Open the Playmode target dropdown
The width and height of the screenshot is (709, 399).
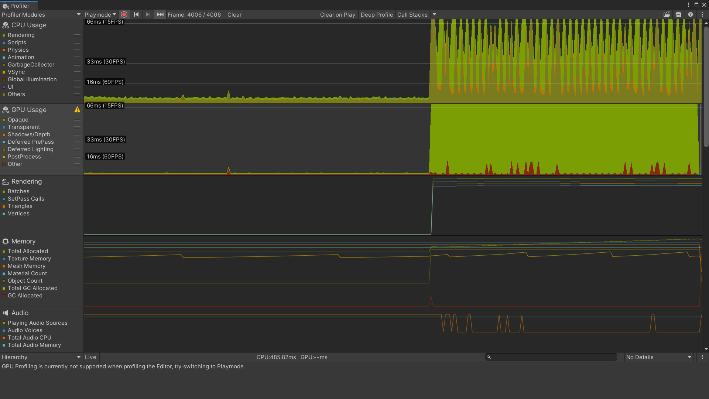pos(100,14)
